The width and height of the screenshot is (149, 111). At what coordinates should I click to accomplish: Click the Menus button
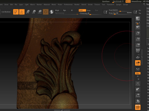(x=128, y=2)
